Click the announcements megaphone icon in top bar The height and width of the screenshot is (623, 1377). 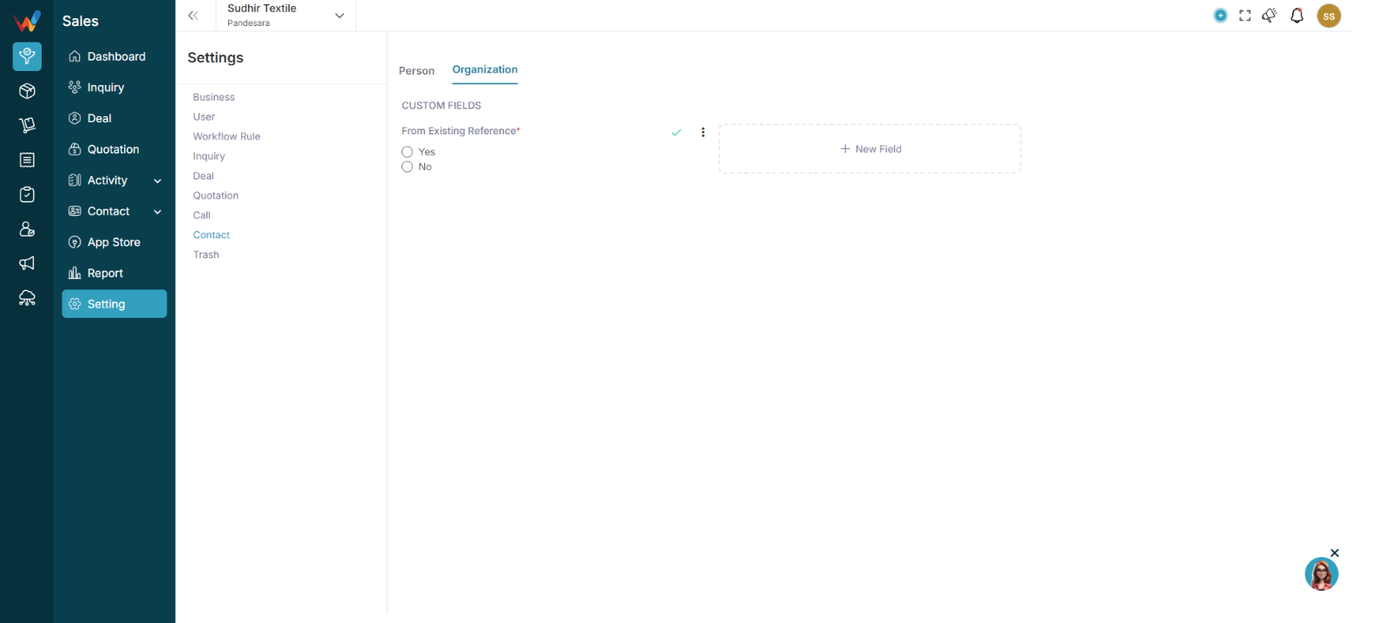coord(1269,16)
